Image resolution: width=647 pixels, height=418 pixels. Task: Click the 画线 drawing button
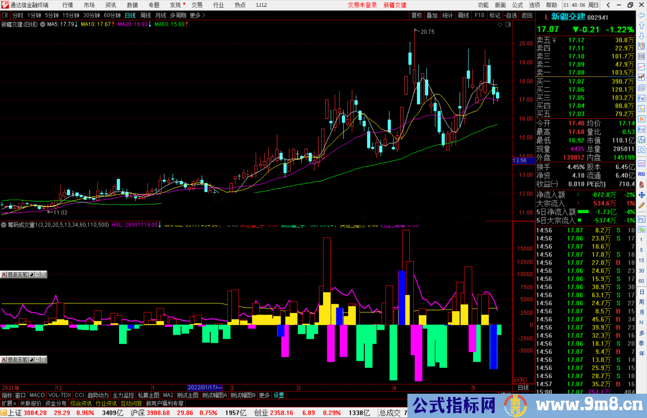(463, 15)
